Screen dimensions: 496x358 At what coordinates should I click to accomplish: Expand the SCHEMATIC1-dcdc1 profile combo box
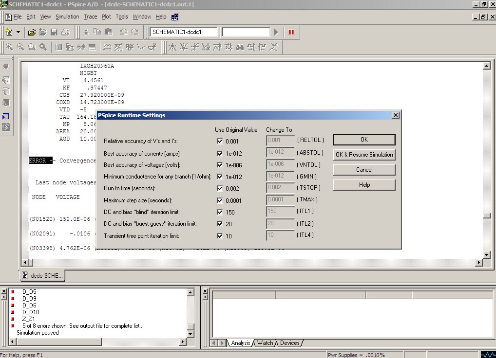183,32
